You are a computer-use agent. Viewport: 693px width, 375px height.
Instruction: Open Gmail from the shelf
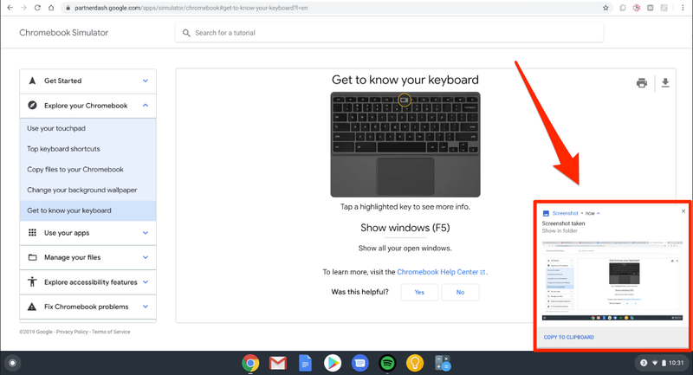pos(277,363)
